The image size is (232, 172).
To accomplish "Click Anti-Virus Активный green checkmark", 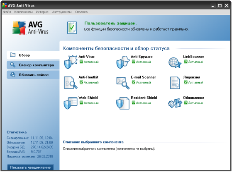I will tap(81, 62).
